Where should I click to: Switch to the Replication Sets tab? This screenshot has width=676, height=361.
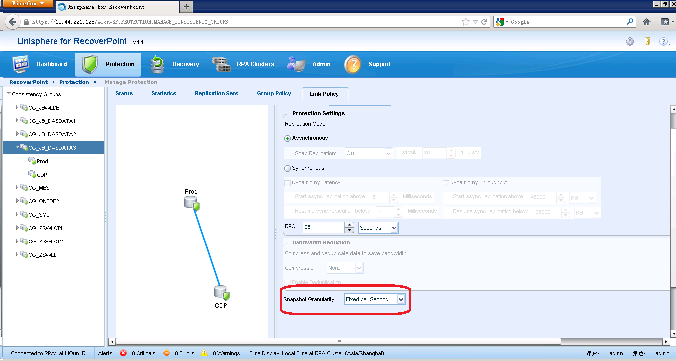(217, 93)
